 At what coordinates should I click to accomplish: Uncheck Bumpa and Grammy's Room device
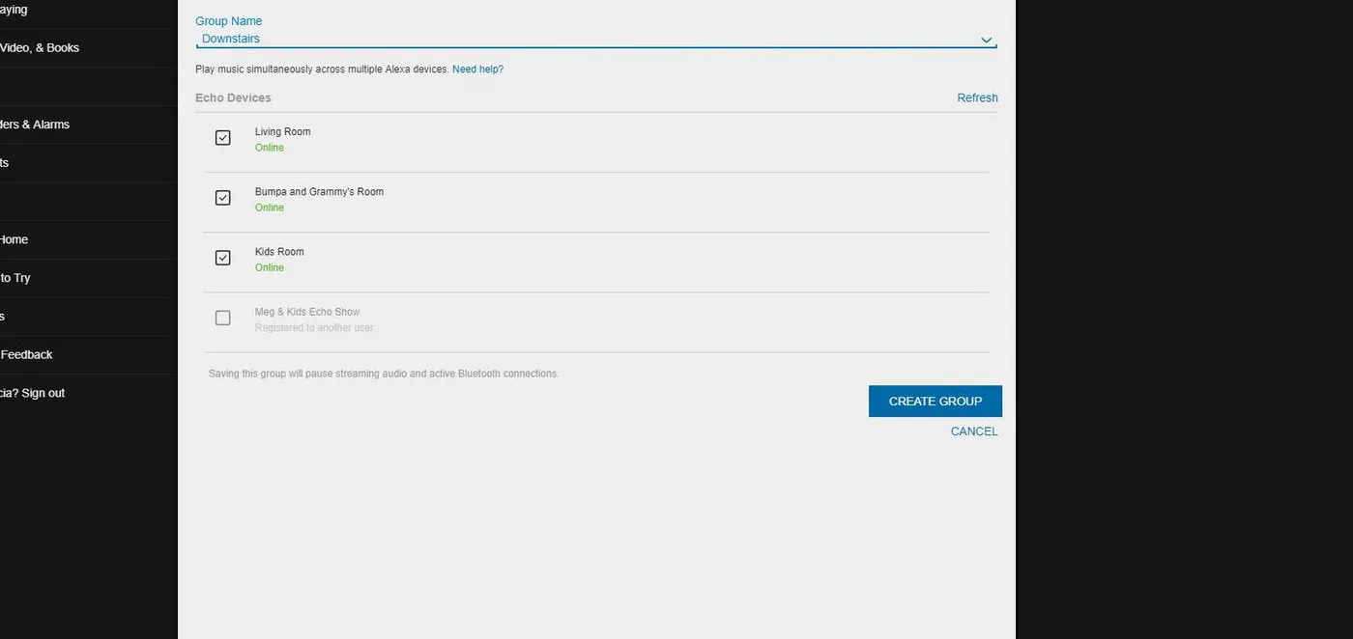tap(222, 197)
